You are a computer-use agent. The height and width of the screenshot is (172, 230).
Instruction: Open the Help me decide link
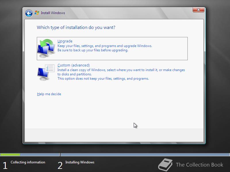click(49, 94)
